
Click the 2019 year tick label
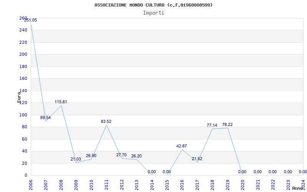click(228, 185)
